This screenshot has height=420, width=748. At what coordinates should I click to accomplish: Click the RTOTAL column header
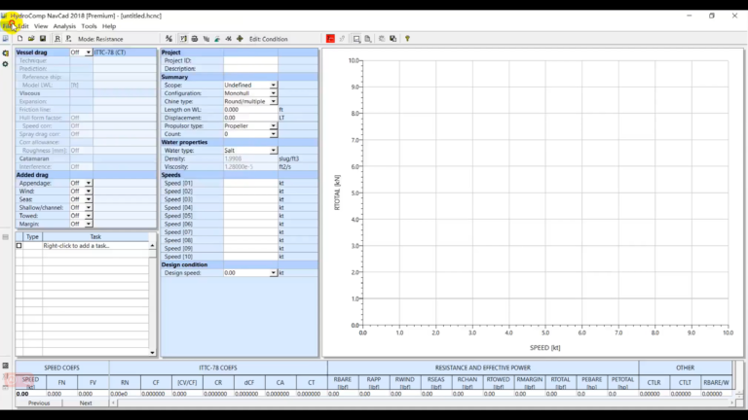coord(561,382)
